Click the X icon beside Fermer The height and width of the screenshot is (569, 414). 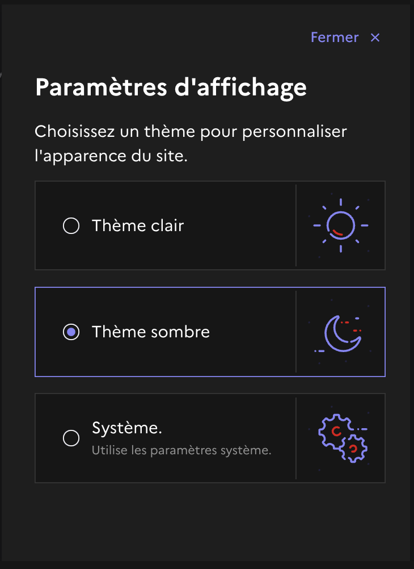(375, 37)
